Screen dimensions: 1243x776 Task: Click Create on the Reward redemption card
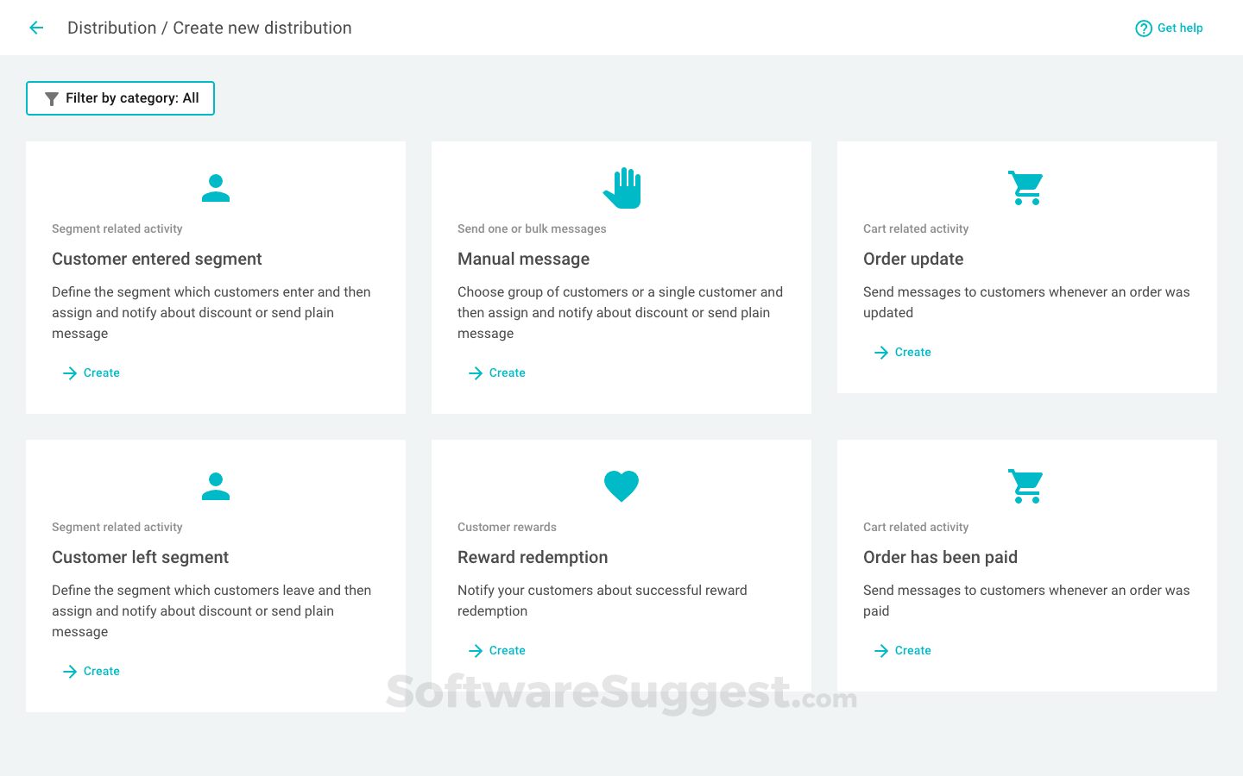pyautogui.click(x=508, y=650)
